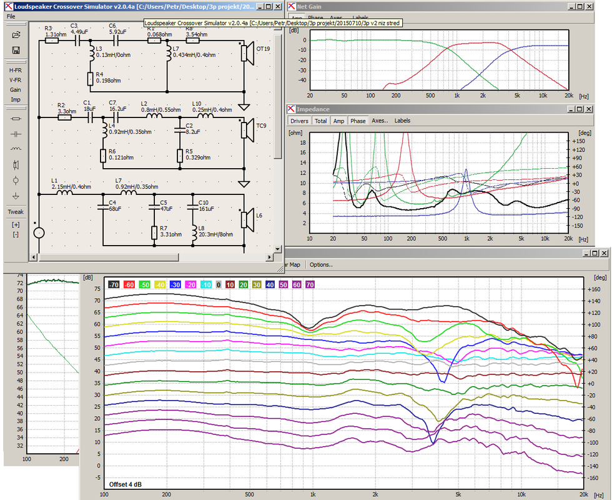The width and height of the screenshot is (612, 500).
Task: Select inductor L8 20.3mH/8ohm label
Action: pyautogui.click(x=216, y=232)
